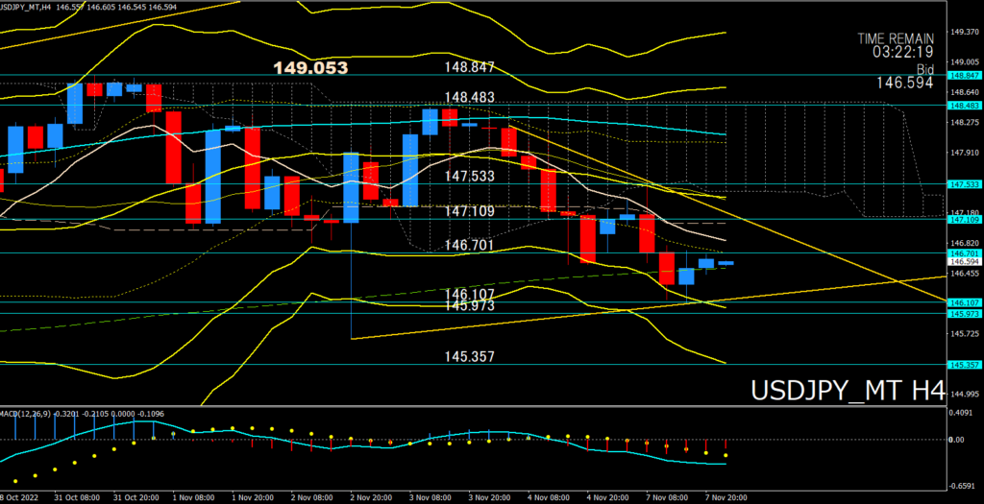
Task: Click the bold 149.053 chart label
Action: (310, 68)
